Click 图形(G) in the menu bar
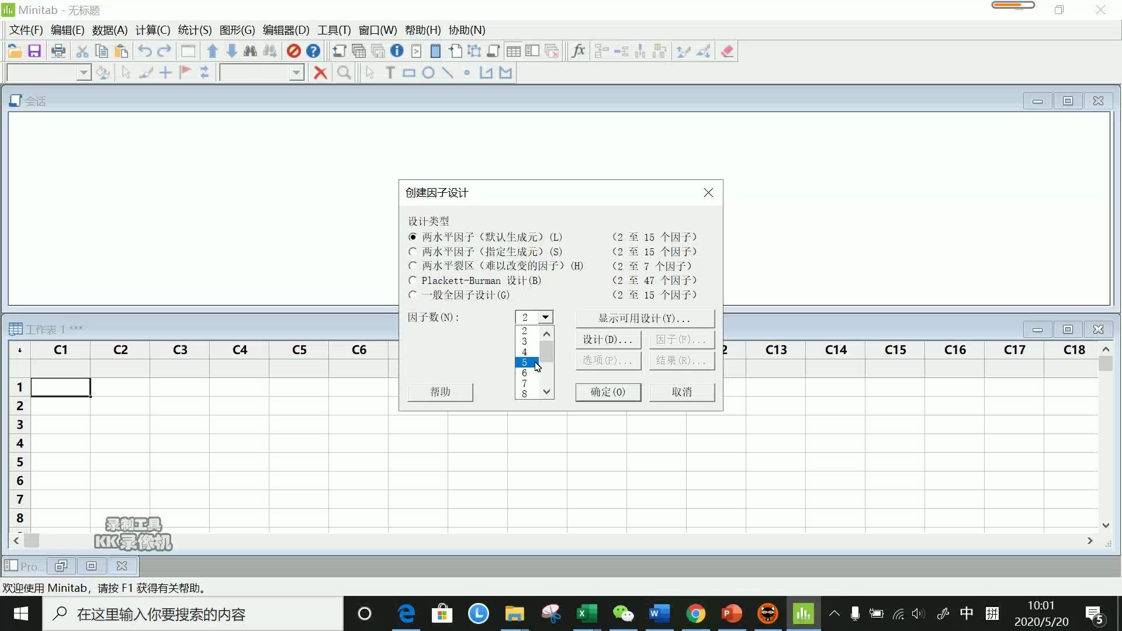The image size is (1122, 631). pos(236,30)
